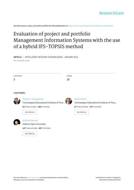Image resolution: width=134 pixels, height=190 pixels.
Task: Click the 'underlined in blue' footer link
Action: (x=33, y=178)
